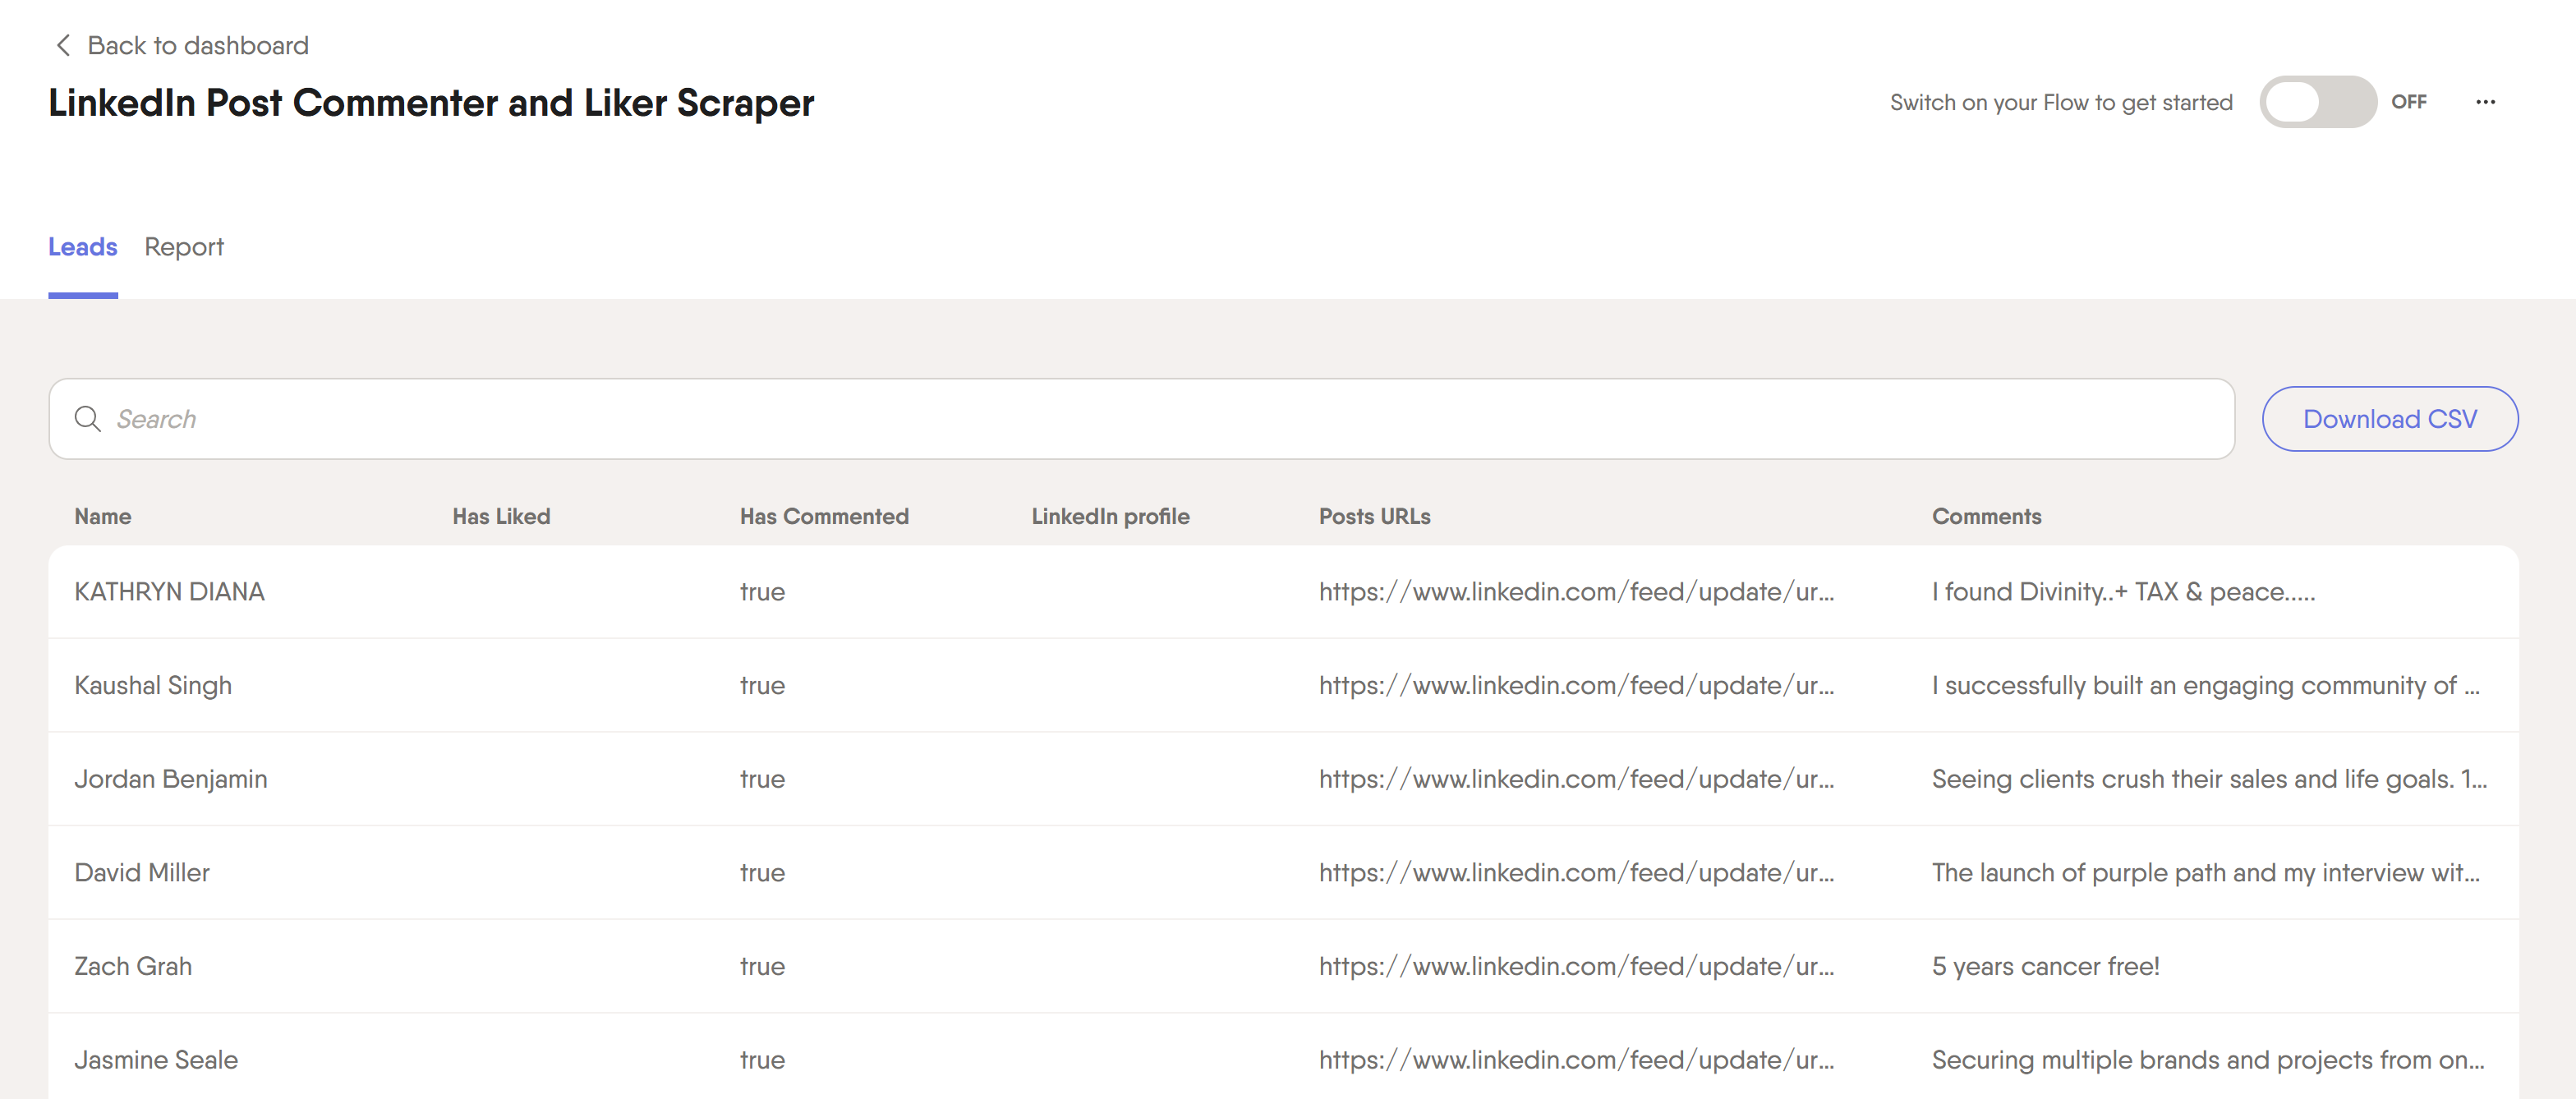This screenshot has height=1099, width=2576.
Task: Click the magnifying glass search icon
Action: [x=88, y=418]
